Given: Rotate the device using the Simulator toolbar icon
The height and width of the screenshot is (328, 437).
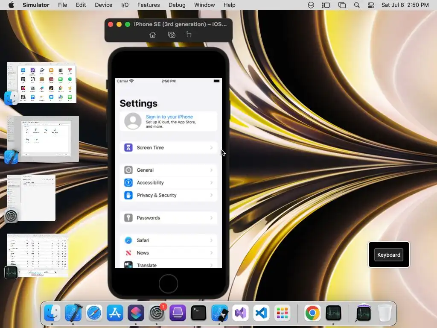Looking at the screenshot, I should coord(189,34).
